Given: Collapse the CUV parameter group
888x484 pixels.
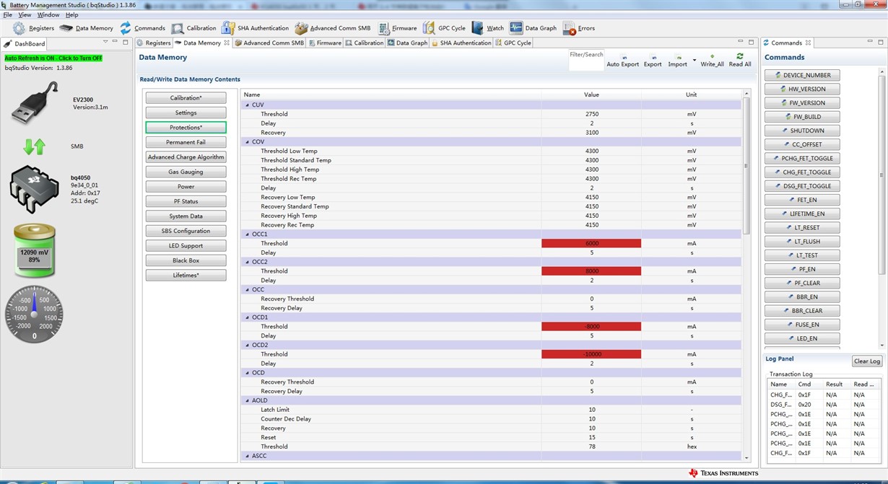Looking at the screenshot, I should pyautogui.click(x=248, y=105).
